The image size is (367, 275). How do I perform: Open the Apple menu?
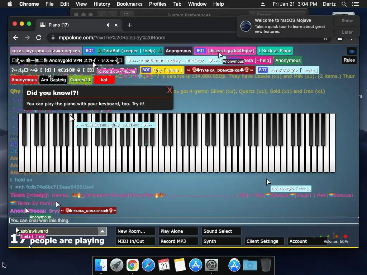10,4
